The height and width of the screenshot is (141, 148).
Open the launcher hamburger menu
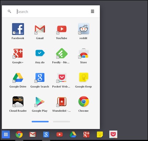(92, 11)
